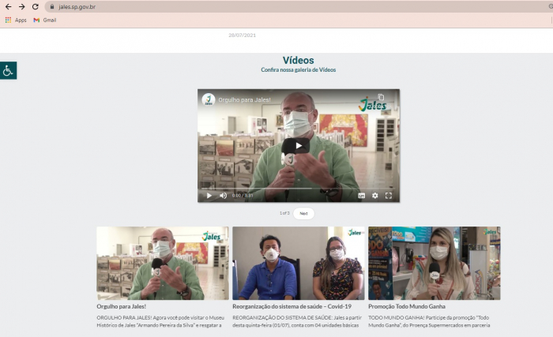Toggle video subtitles captions icon
The image size is (553, 337).
(x=362, y=195)
